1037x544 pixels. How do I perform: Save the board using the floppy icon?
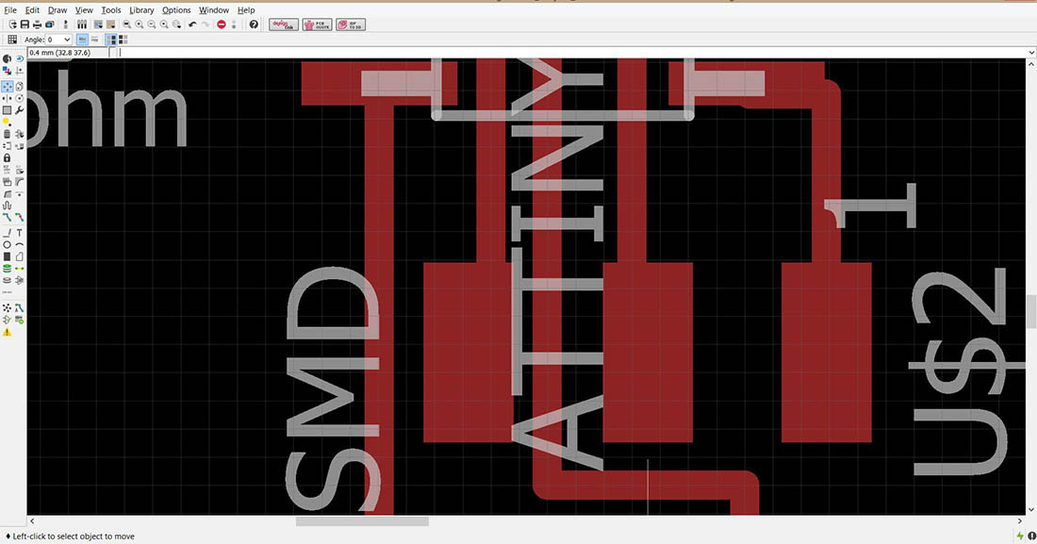pos(25,25)
